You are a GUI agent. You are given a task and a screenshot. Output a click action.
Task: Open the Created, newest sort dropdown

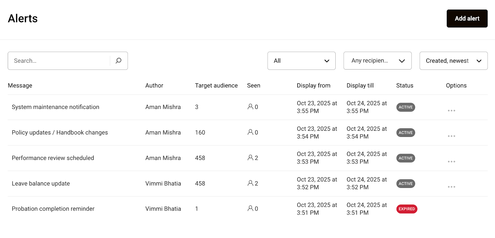click(x=454, y=61)
